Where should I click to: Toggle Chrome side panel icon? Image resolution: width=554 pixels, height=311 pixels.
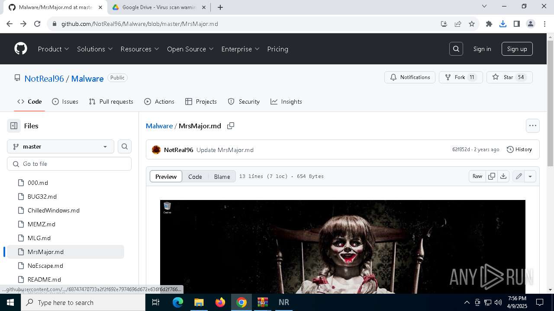click(517, 24)
